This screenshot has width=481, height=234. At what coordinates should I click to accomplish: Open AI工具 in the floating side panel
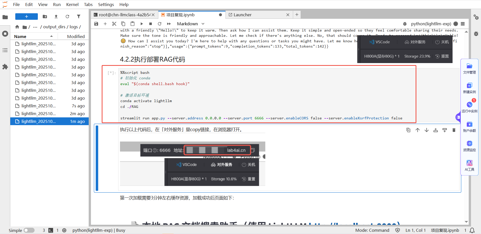tap(469, 165)
